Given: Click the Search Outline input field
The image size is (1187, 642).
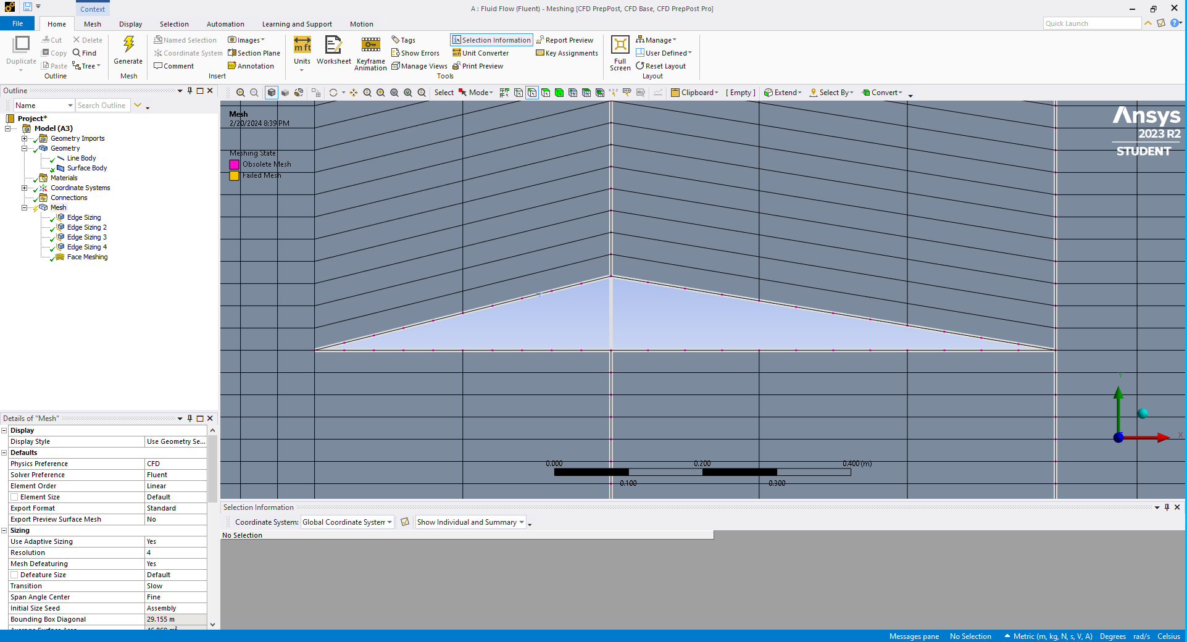Looking at the screenshot, I should pos(102,106).
